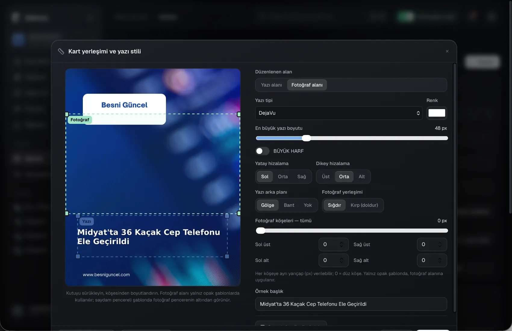Screen dimensions: 512x331
Task: Set horizontal alignment to Orta
Action: (x=283, y=176)
